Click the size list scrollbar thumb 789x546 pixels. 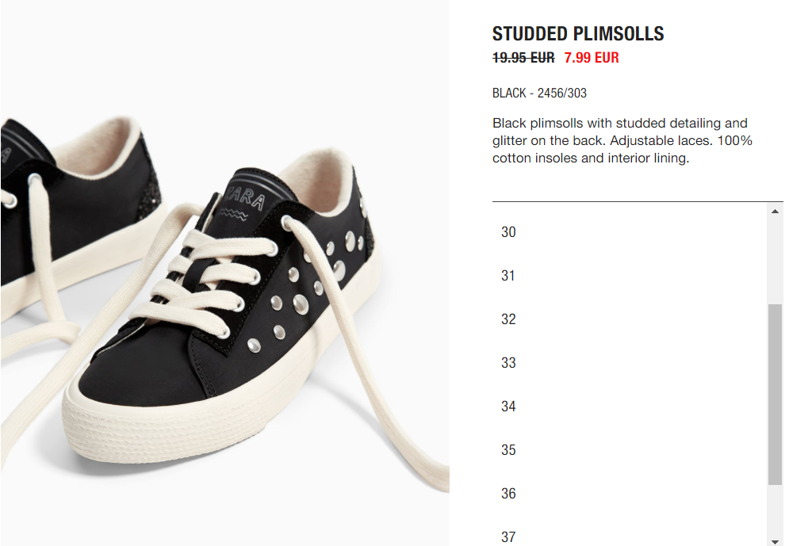[775, 395]
